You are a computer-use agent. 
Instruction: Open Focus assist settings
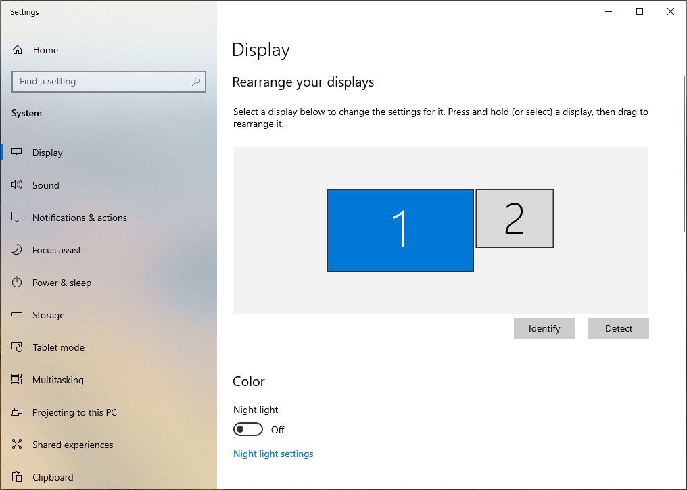109,250
